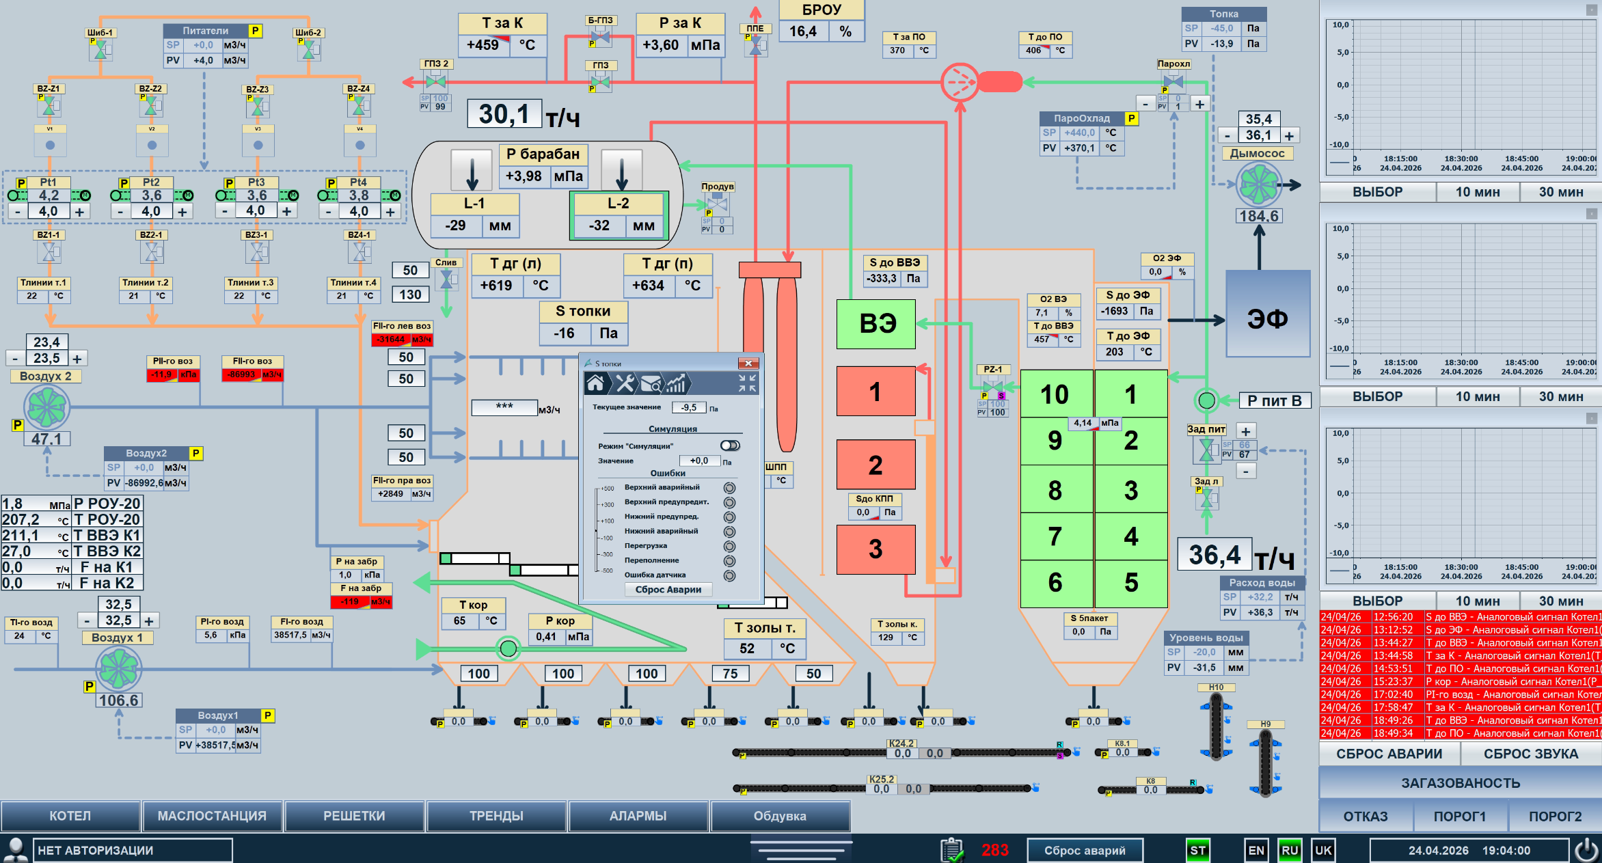
Task: Open ВЫБОР selector under the top trend
Action: [x=1377, y=192]
